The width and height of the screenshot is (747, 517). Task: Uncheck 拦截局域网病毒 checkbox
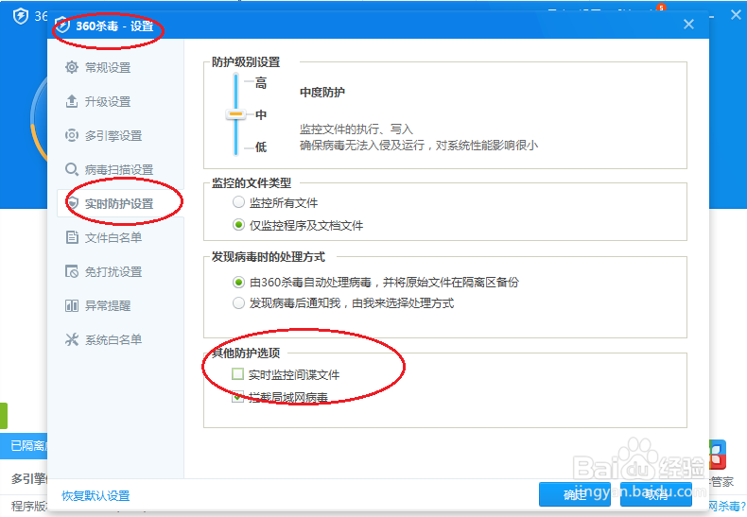click(237, 397)
